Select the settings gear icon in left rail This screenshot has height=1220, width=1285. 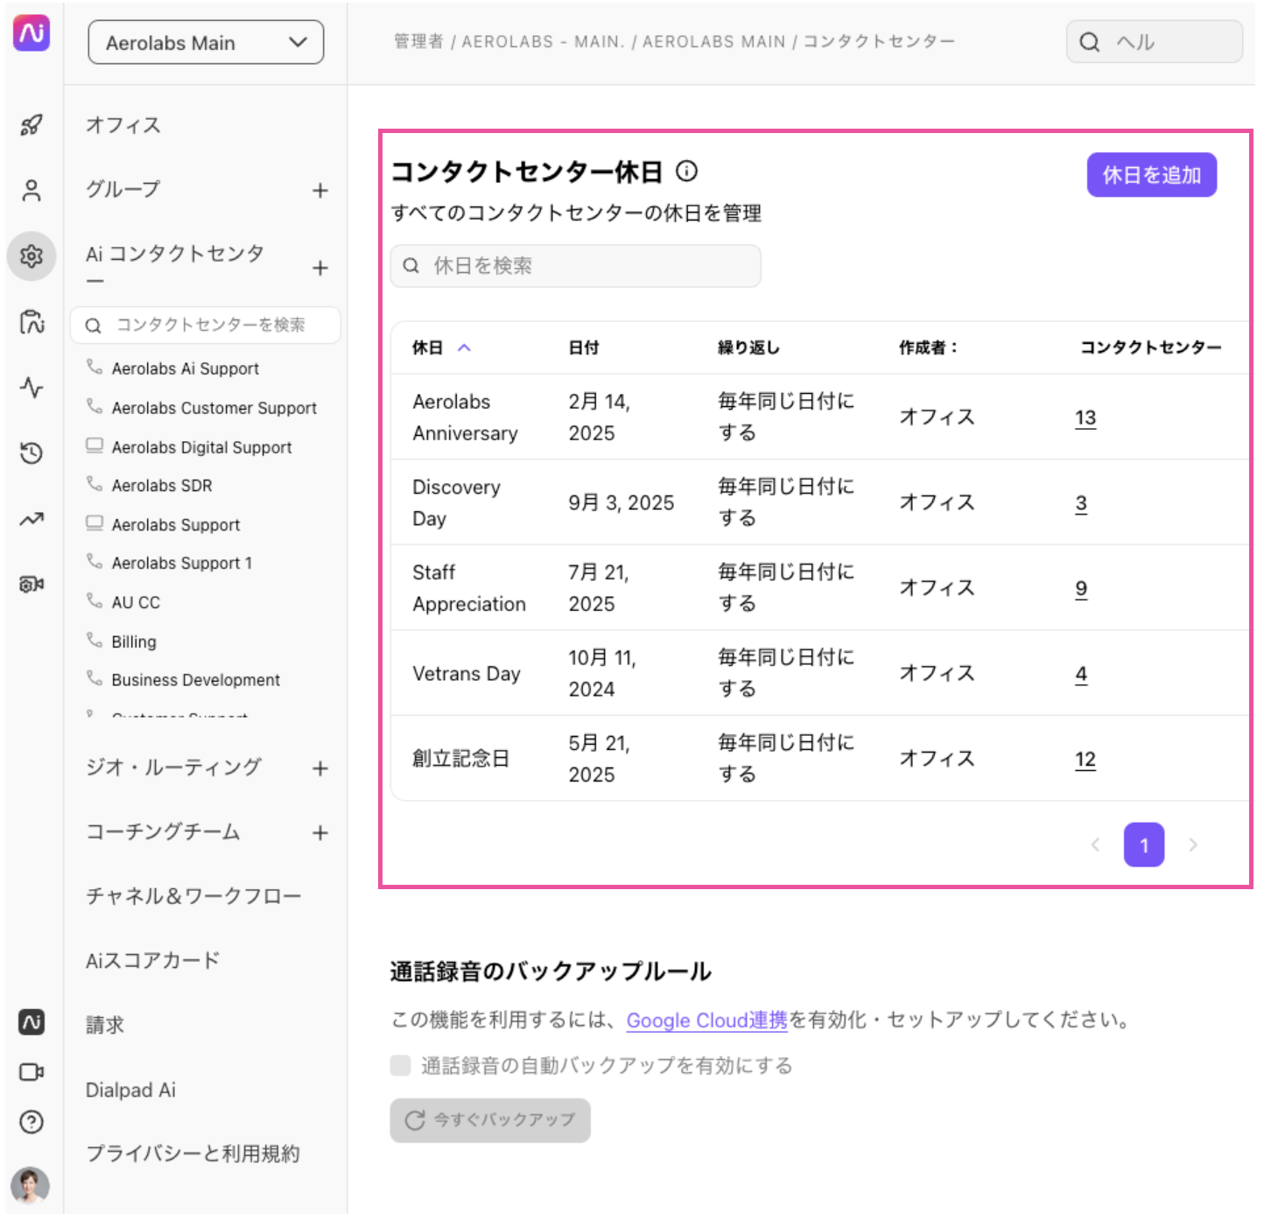32,256
